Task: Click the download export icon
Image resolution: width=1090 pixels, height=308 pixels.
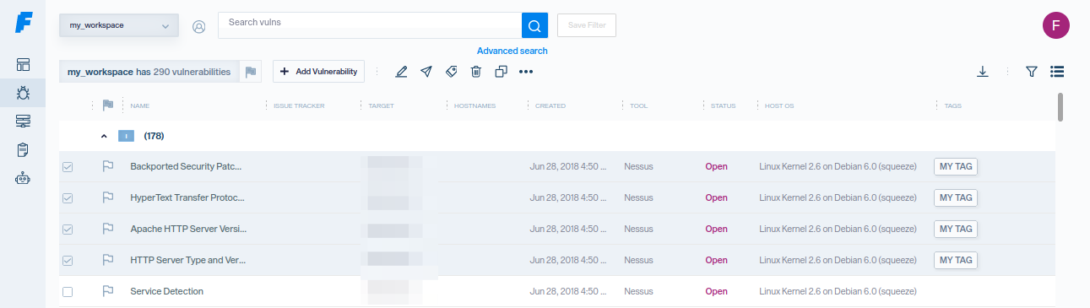Action: pyautogui.click(x=983, y=72)
